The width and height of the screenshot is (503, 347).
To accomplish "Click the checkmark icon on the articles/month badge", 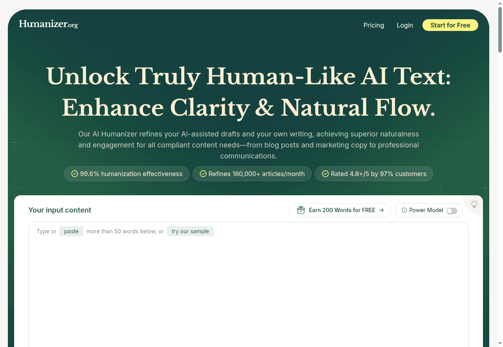I will tap(203, 174).
